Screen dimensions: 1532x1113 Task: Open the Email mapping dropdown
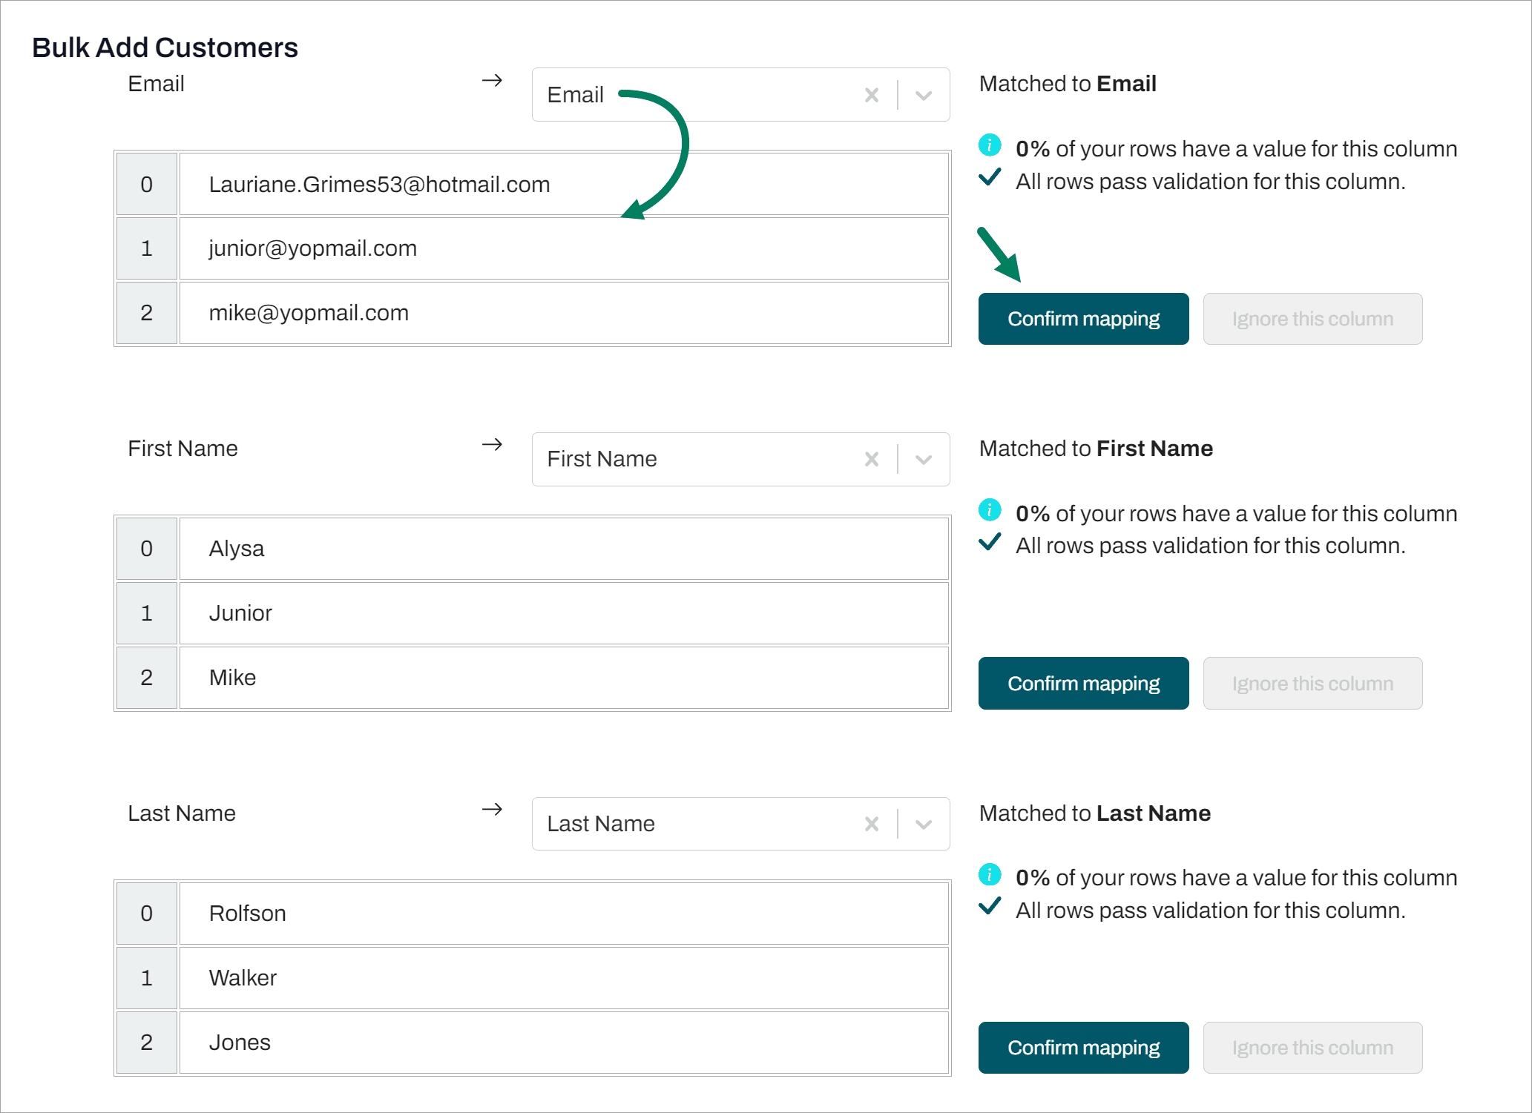[x=924, y=95]
